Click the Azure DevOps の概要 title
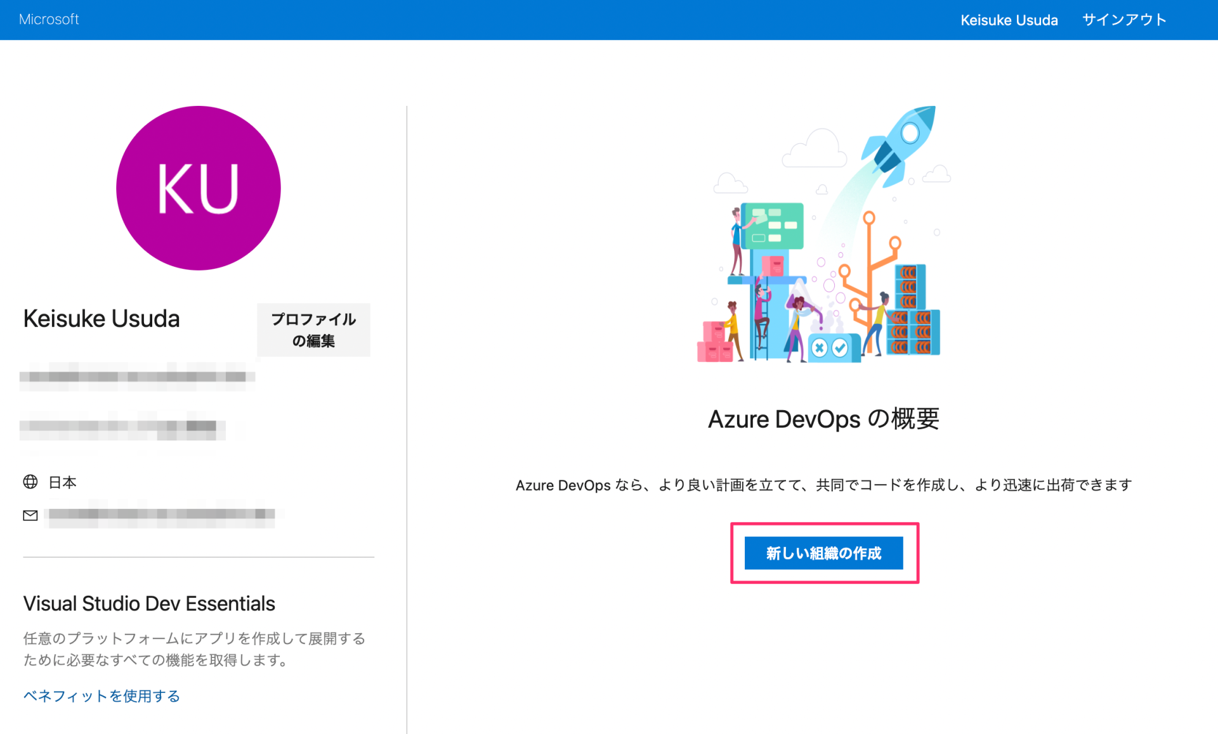Image resolution: width=1218 pixels, height=734 pixels. click(x=823, y=418)
